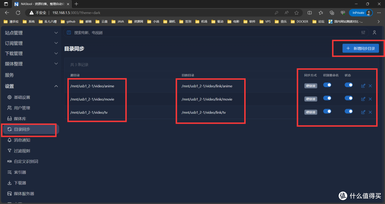Show more bookmarks overflow chevron
The width and height of the screenshot is (385, 204).
(379, 22)
